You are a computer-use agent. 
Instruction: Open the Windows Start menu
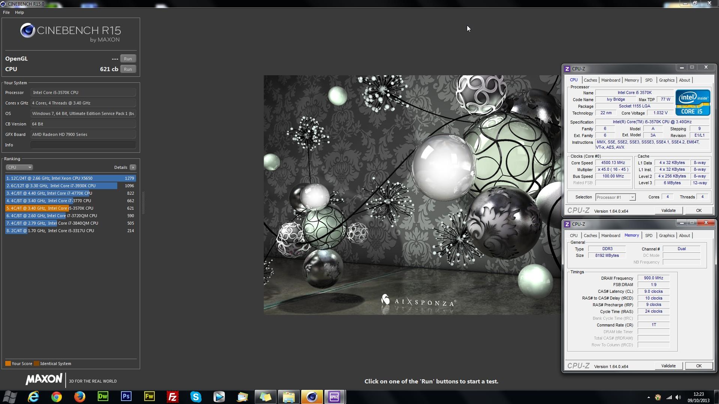coord(10,397)
